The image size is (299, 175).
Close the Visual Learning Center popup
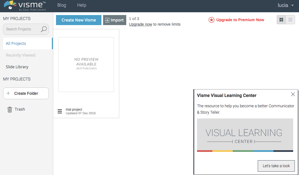point(293,94)
